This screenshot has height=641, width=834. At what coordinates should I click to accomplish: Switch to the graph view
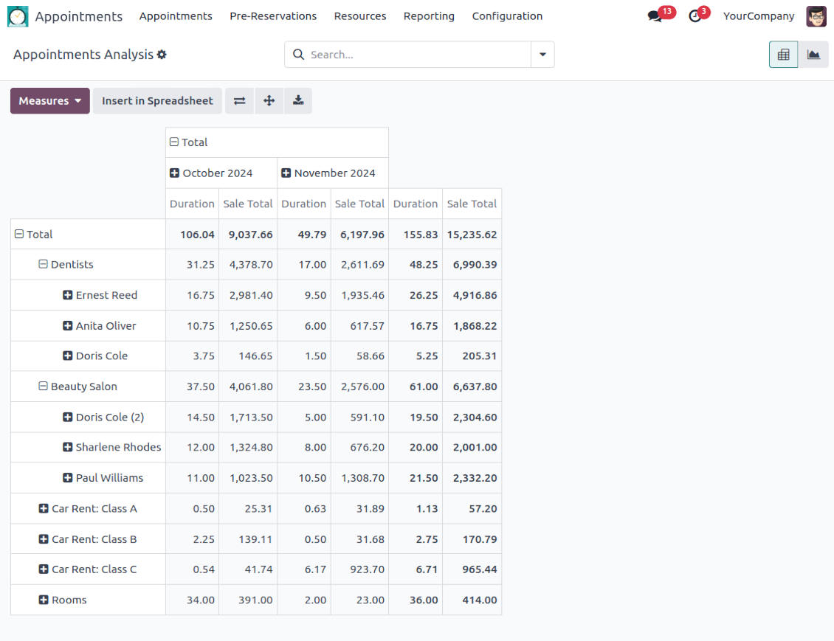point(813,54)
